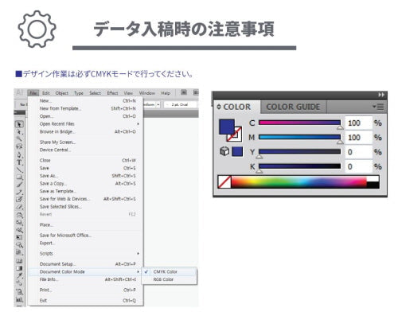Viewport: 398px width, 312px height.
Task: Select the Mesh tool
Action: coord(19,261)
